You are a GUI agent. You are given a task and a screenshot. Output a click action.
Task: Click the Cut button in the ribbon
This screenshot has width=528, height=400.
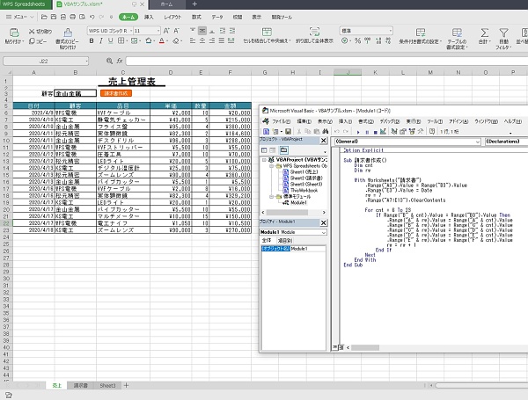pos(40,32)
